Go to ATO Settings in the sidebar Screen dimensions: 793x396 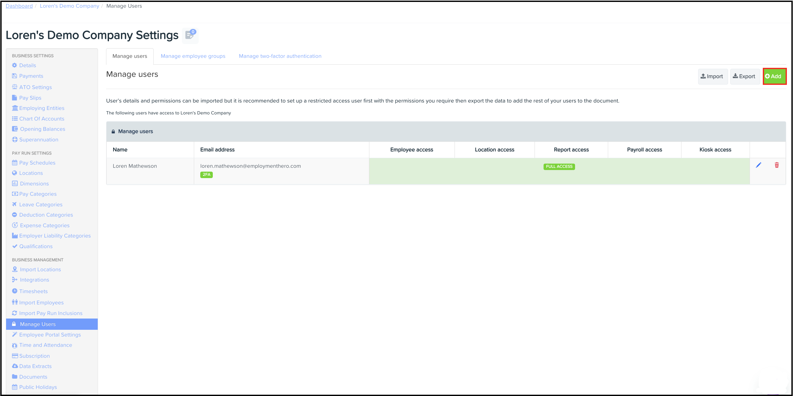35,87
